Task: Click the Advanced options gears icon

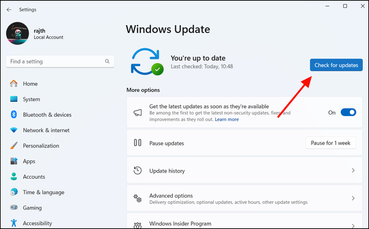Action: point(138,198)
